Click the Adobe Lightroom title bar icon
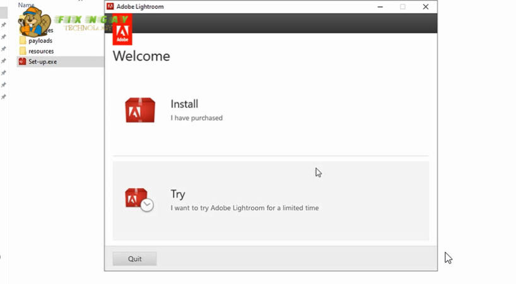Viewport: 516px width, 284px height. click(110, 7)
